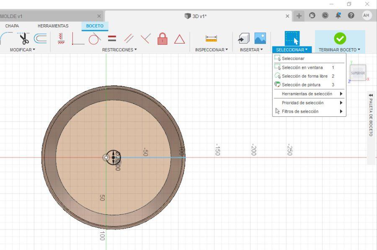This screenshot has height=250, width=377.
Task: Apply the Perpendicular constraint icon
Action: click(x=145, y=39)
